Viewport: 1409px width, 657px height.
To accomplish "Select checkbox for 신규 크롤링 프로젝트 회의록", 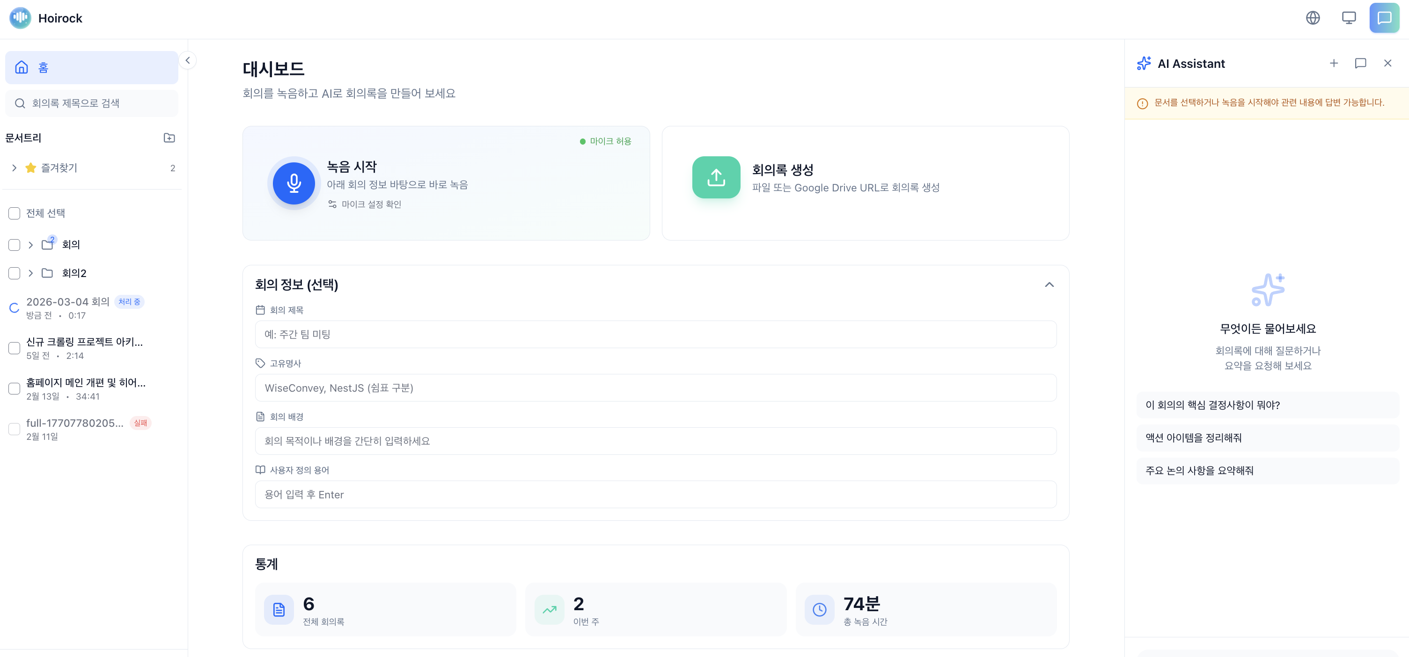I will pyautogui.click(x=14, y=348).
